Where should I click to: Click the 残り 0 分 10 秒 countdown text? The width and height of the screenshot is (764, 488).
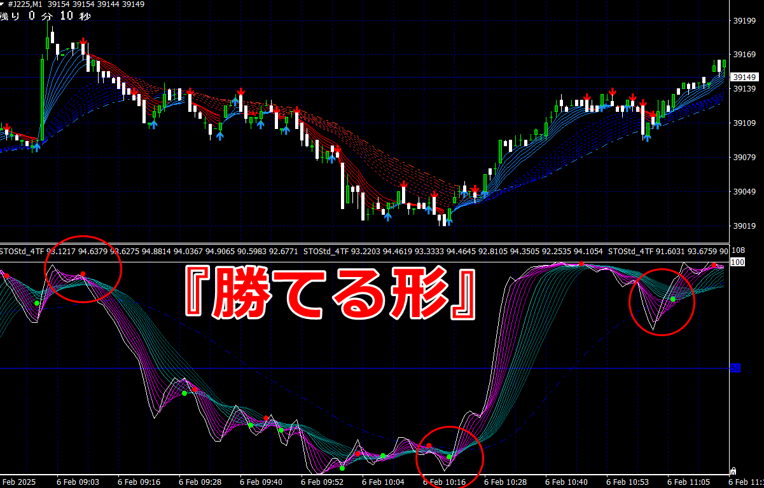click(x=45, y=17)
